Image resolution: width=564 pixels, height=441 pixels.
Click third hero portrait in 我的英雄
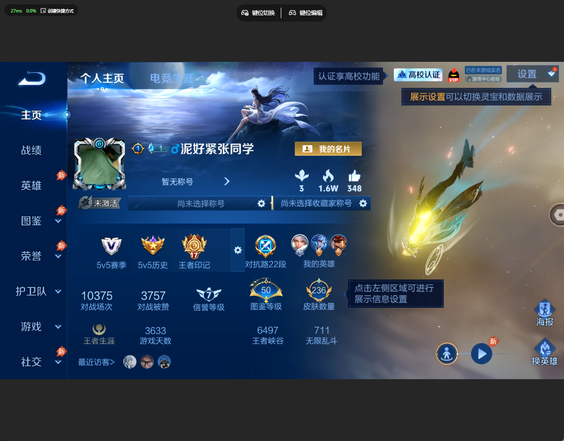338,245
